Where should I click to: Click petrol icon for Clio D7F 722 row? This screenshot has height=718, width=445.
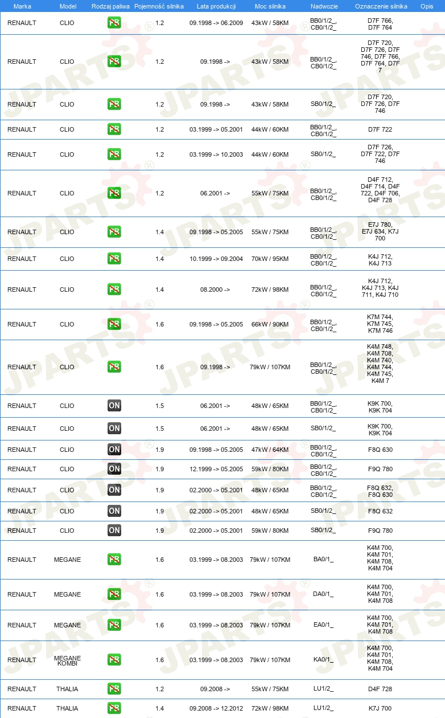point(114,129)
